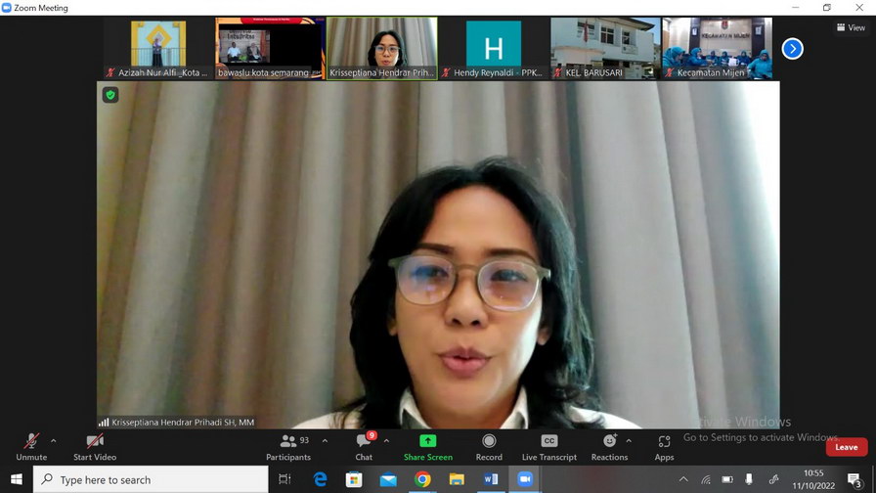Launch Microsoft Edge from the taskbar

320,479
